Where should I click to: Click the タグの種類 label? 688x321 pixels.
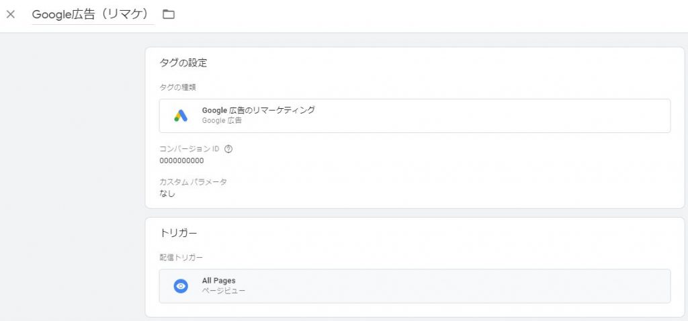(177, 87)
